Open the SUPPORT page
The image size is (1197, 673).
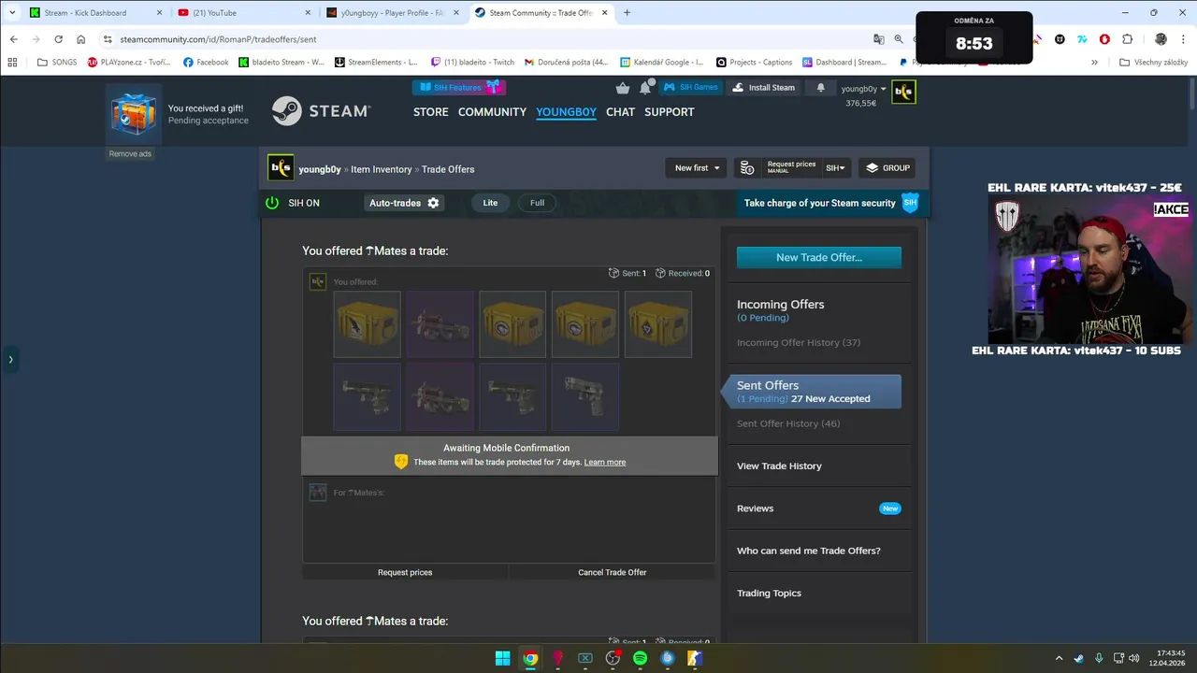[x=669, y=112]
